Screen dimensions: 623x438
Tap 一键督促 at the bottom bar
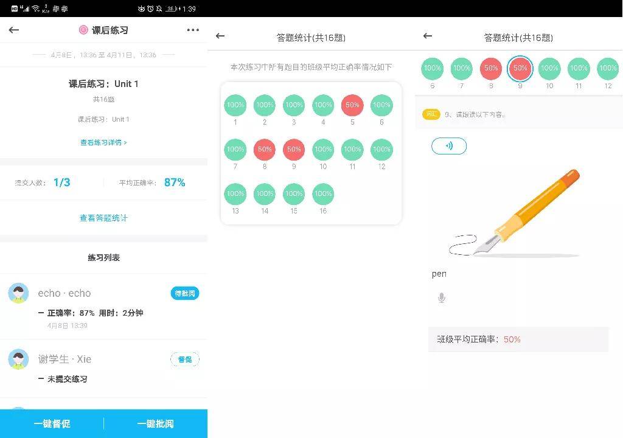click(52, 423)
